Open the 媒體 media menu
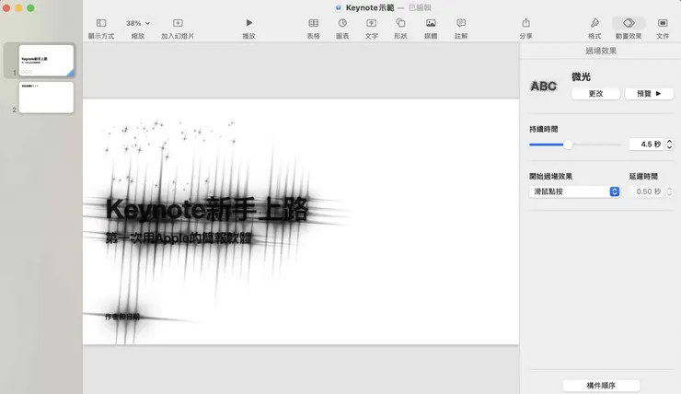This screenshot has width=681, height=394. (431, 29)
